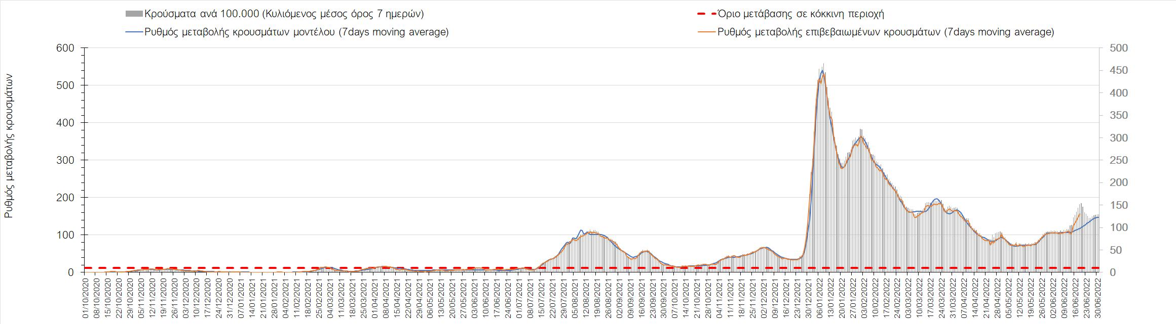
Task: Select legend label Ρυθμός μεταβολής επιβεβαιωμένων κρουσμάτων
Action: (x=886, y=32)
